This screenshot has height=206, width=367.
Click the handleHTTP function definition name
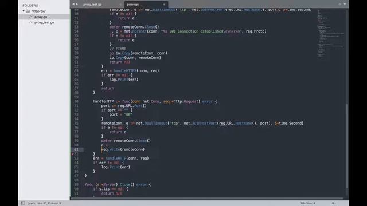(103, 101)
